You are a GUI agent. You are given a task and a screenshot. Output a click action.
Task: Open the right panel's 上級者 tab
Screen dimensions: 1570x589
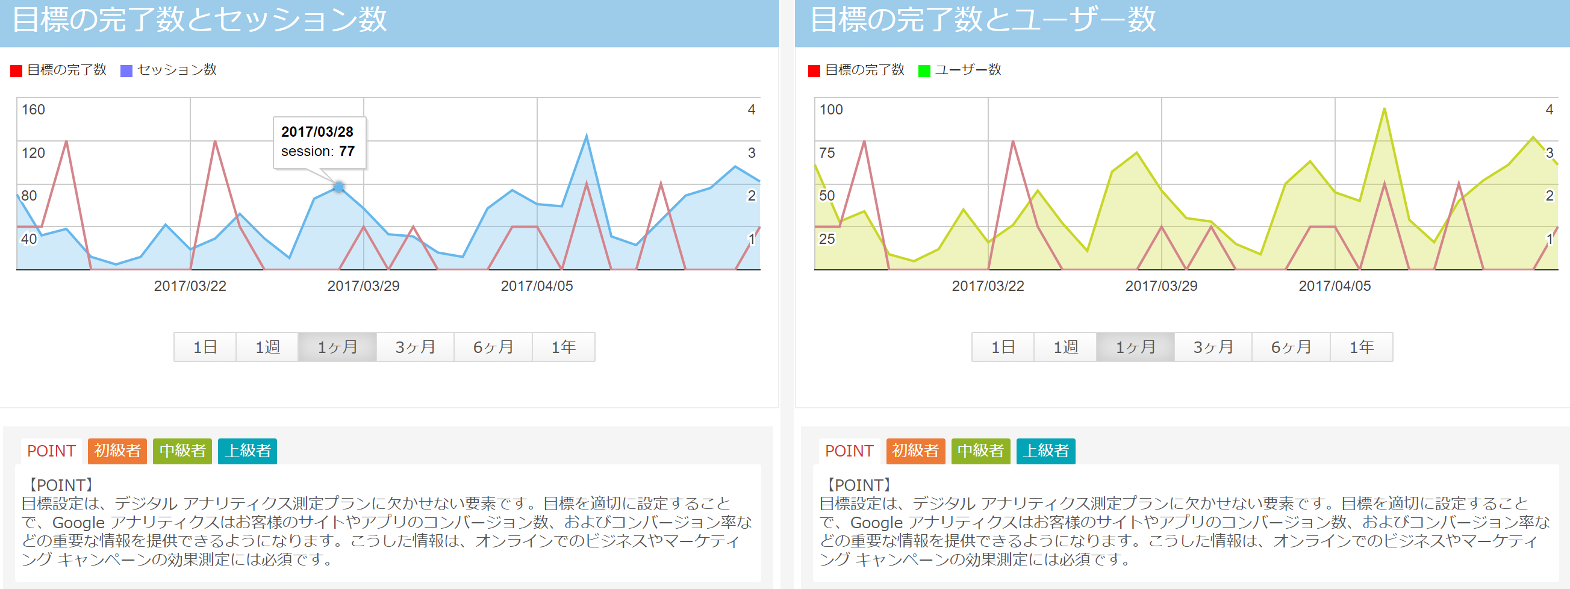(x=1046, y=451)
